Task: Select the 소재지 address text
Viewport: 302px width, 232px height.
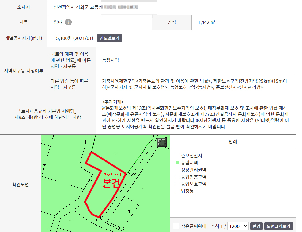Action: (96, 6)
